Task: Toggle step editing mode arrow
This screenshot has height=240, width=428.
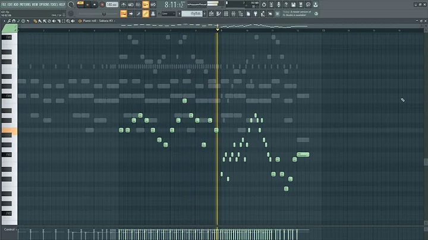Action: click(131, 14)
